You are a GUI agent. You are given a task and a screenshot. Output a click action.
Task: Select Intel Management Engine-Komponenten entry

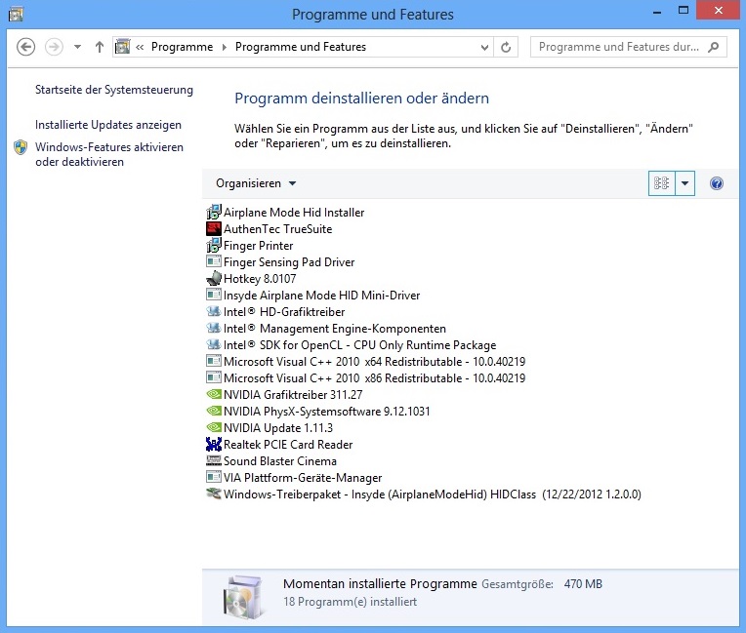coord(335,329)
